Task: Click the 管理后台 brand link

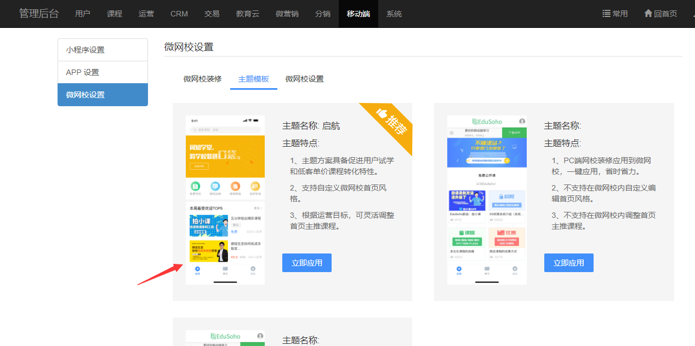Action: [39, 14]
